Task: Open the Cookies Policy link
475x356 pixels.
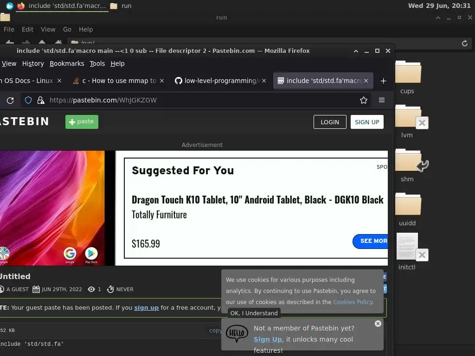Action: click(x=353, y=302)
